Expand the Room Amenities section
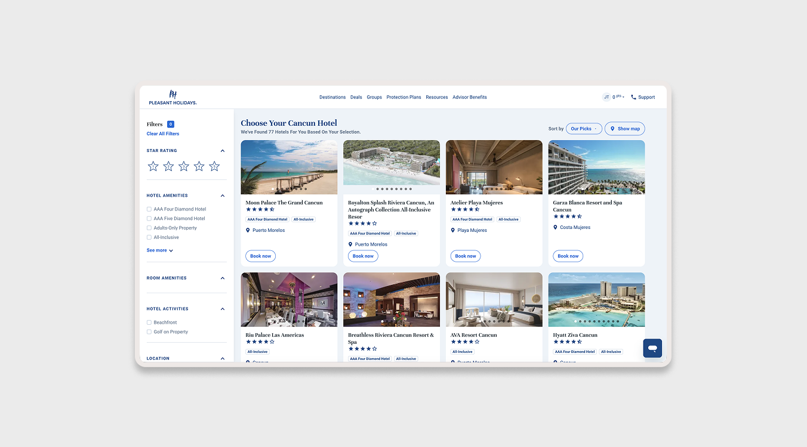Viewport: 807px width, 447px height. [223, 278]
